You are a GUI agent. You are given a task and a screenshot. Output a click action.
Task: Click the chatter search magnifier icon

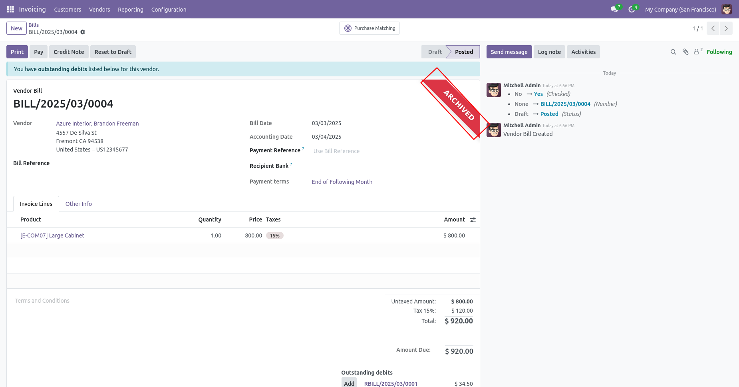[673, 52]
